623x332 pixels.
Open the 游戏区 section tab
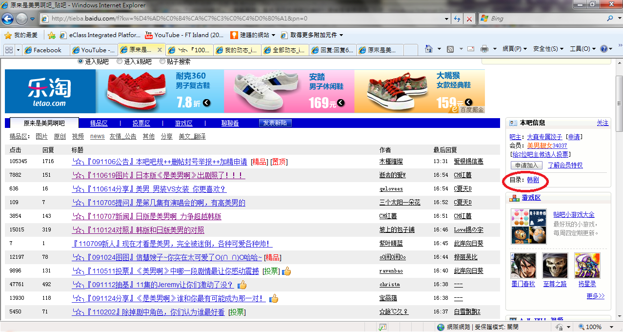click(x=184, y=124)
